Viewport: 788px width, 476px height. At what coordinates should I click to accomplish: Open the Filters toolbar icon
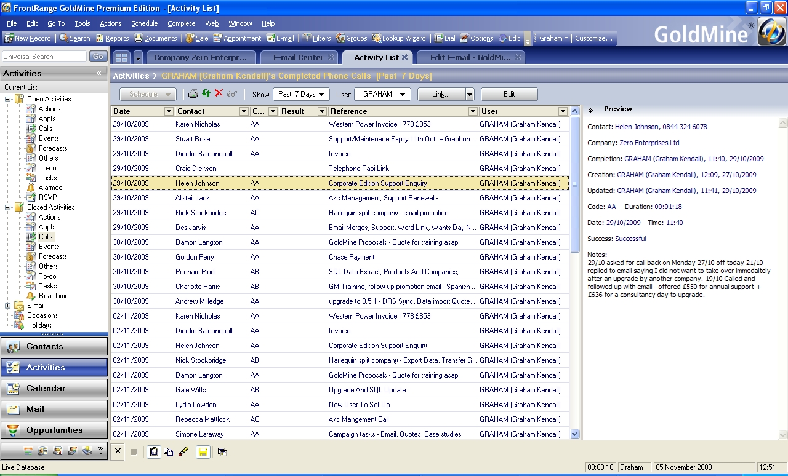pyautogui.click(x=316, y=38)
